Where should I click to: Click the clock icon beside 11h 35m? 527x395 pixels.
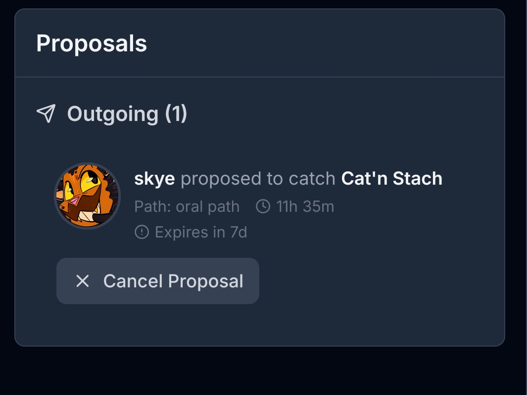tap(263, 206)
